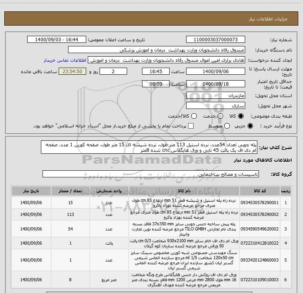
Task: Click the جزئیات اطلاعات نیاز header title
Action: (268, 19)
